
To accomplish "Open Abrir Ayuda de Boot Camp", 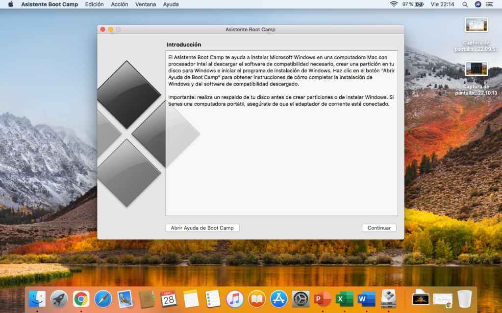I will click(x=202, y=228).
